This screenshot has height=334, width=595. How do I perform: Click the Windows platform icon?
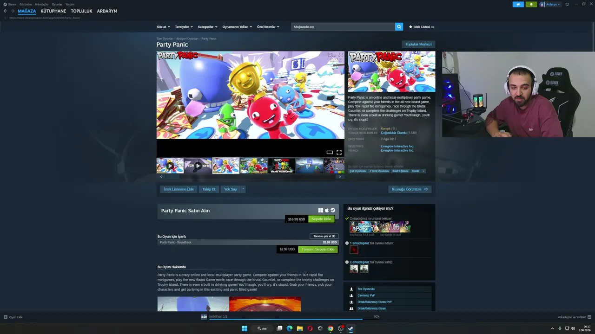click(321, 210)
